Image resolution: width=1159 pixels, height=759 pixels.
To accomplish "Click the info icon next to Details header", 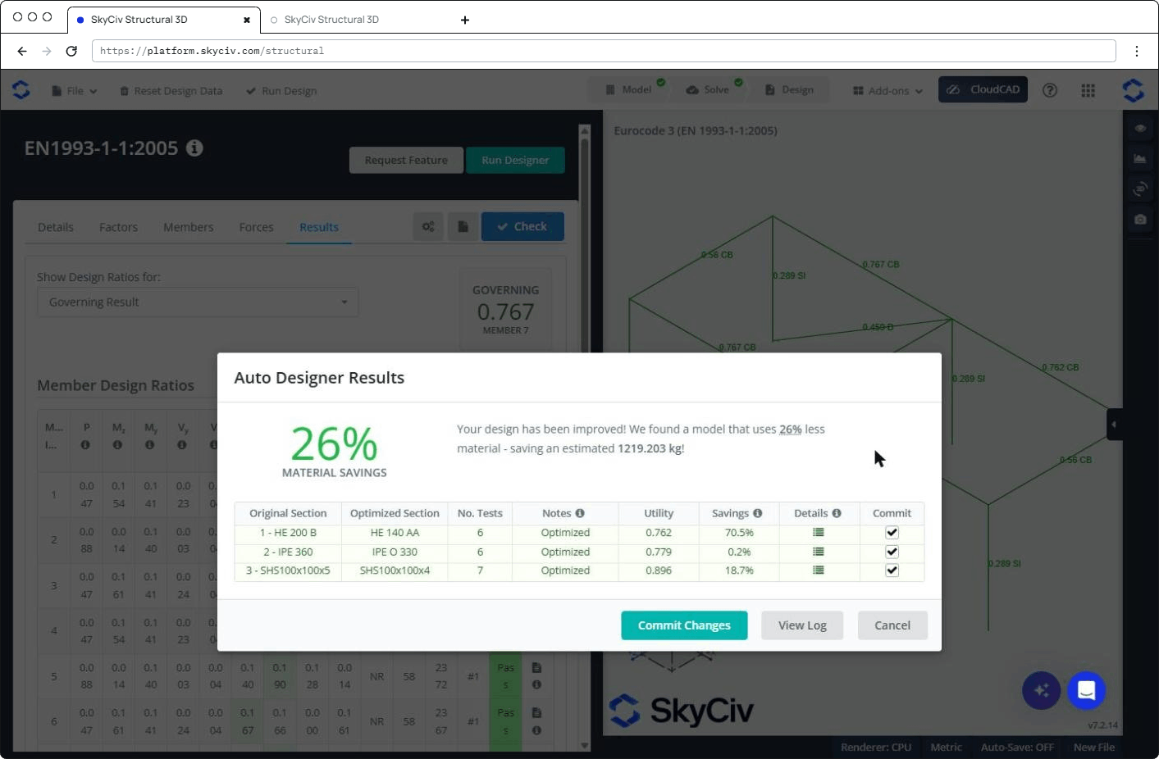I will pyautogui.click(x=837, y=513).
